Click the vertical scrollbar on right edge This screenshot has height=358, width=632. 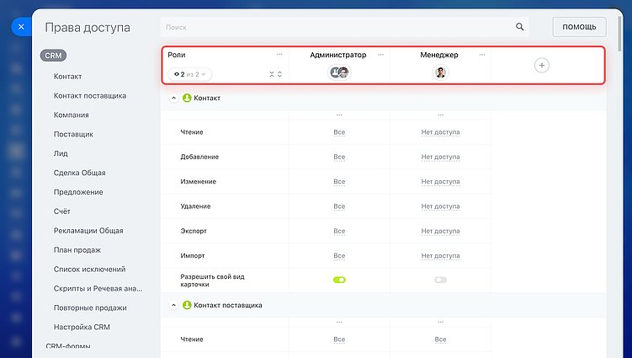[620, 35]
